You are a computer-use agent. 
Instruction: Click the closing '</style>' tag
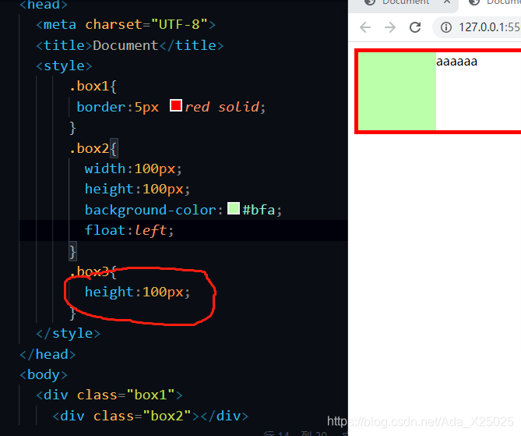coord(68,334)
